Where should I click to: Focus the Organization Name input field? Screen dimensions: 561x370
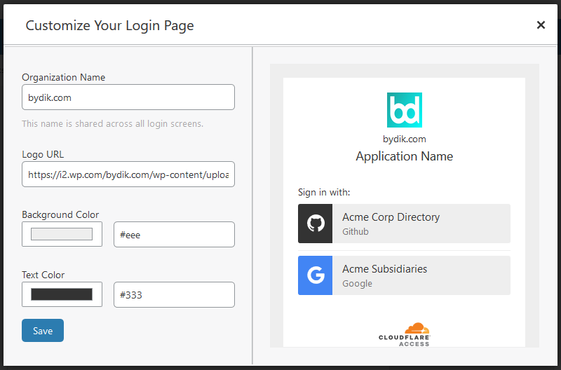128,97
